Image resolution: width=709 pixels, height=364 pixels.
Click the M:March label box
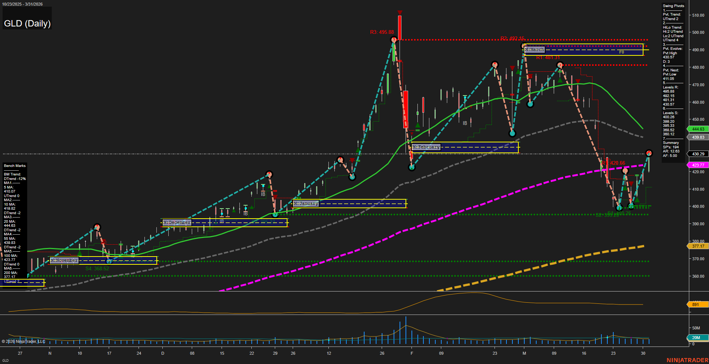(x=534, y=49)
